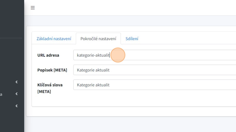
Task: Click 'Kategorie aktualit' text in Popisek field
Action: pos(93,70)
